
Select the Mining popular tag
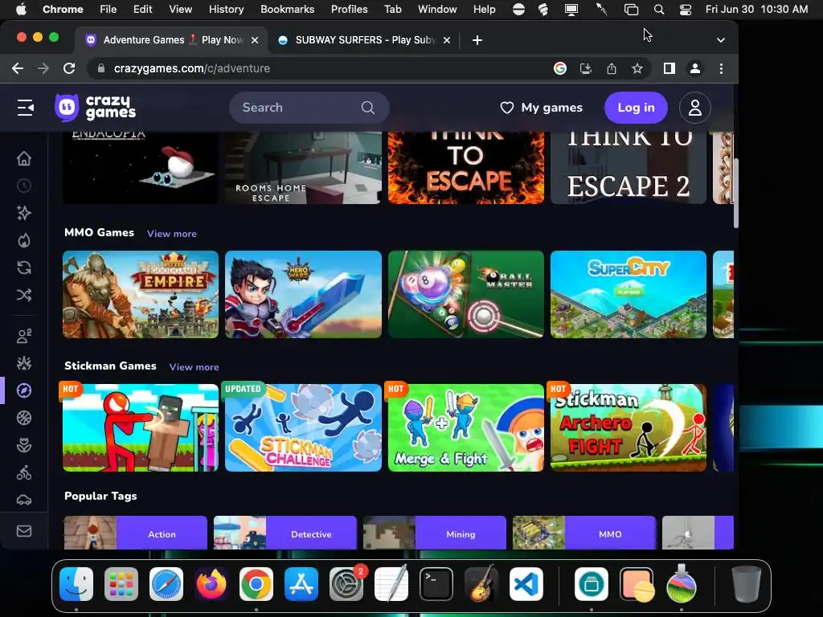(435, 533)
